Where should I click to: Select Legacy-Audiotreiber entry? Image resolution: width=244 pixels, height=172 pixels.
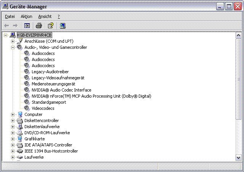click(50, 72)
